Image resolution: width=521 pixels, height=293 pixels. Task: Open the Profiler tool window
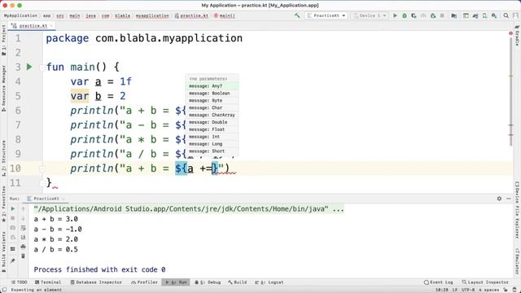(x=144, y=282)
